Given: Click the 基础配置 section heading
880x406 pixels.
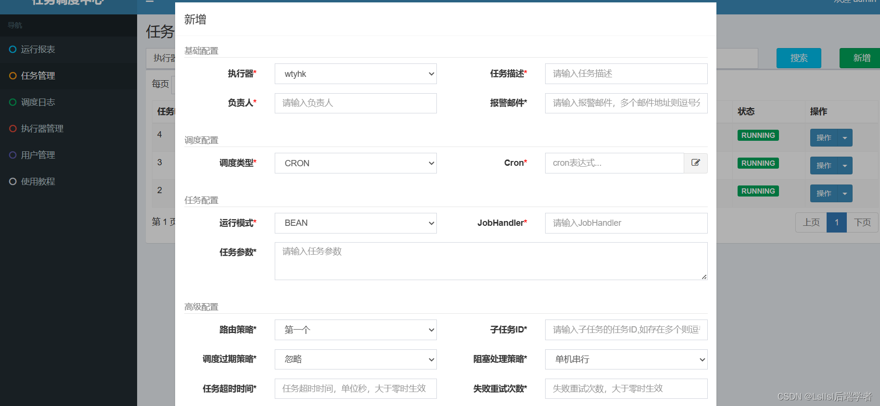Looking at the screenshot, I should point(201,50).
